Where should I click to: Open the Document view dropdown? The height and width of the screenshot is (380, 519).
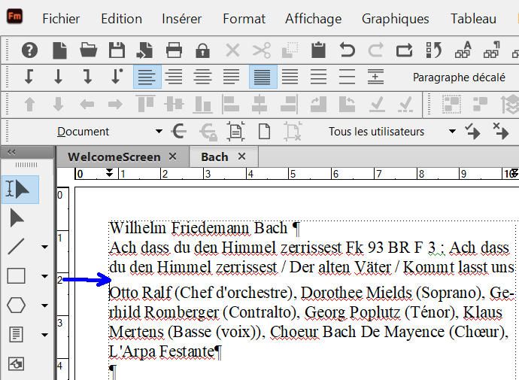(109, 132)
